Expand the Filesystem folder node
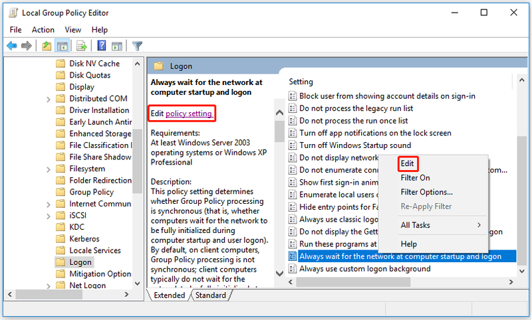 click(48, 169)
